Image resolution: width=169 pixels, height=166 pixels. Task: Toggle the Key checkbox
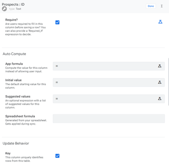[57, 156]
